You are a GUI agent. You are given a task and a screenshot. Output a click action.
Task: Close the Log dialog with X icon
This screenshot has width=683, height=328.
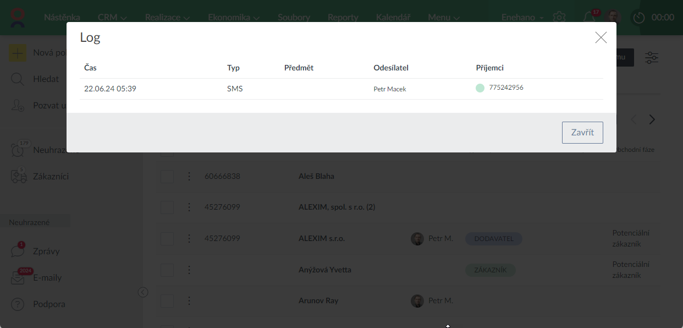[601, 37]
